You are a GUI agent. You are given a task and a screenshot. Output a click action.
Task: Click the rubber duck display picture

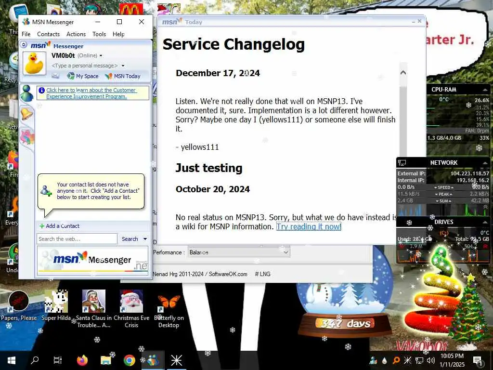(x=34, y=63)
